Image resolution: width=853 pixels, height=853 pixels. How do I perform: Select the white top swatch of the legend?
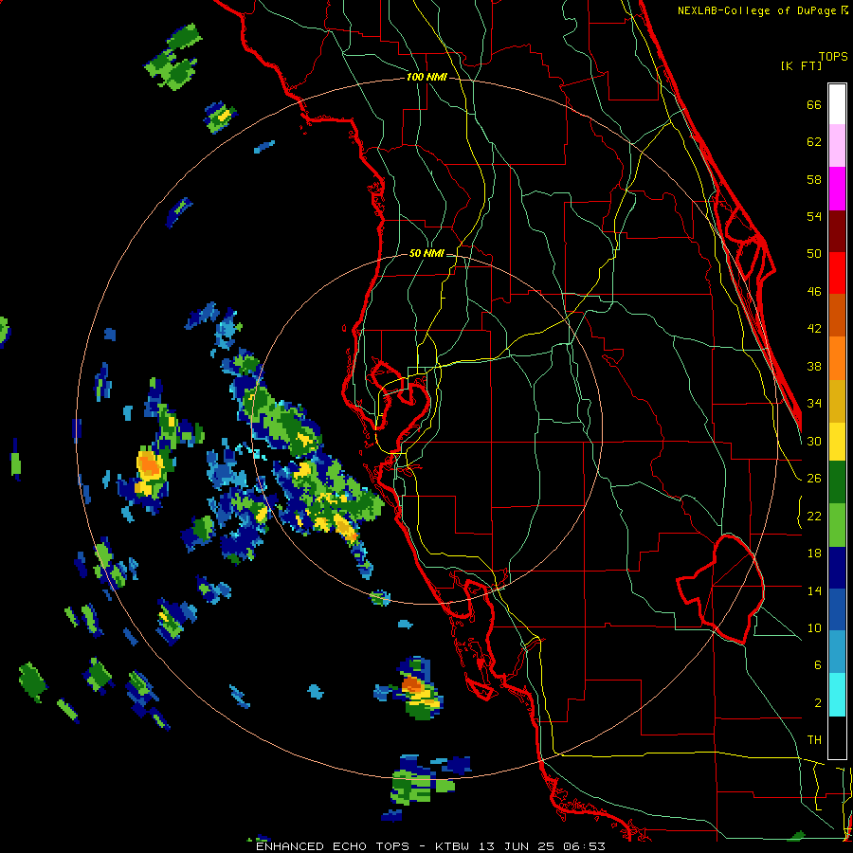pyautogui.click(x=837, y=104)
